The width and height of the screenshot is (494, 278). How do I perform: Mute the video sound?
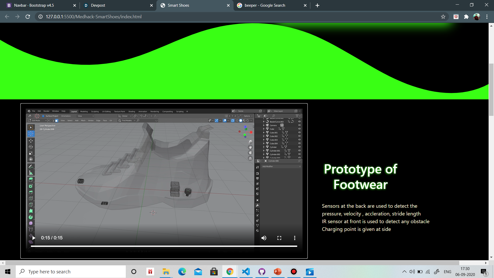(264, 238)
